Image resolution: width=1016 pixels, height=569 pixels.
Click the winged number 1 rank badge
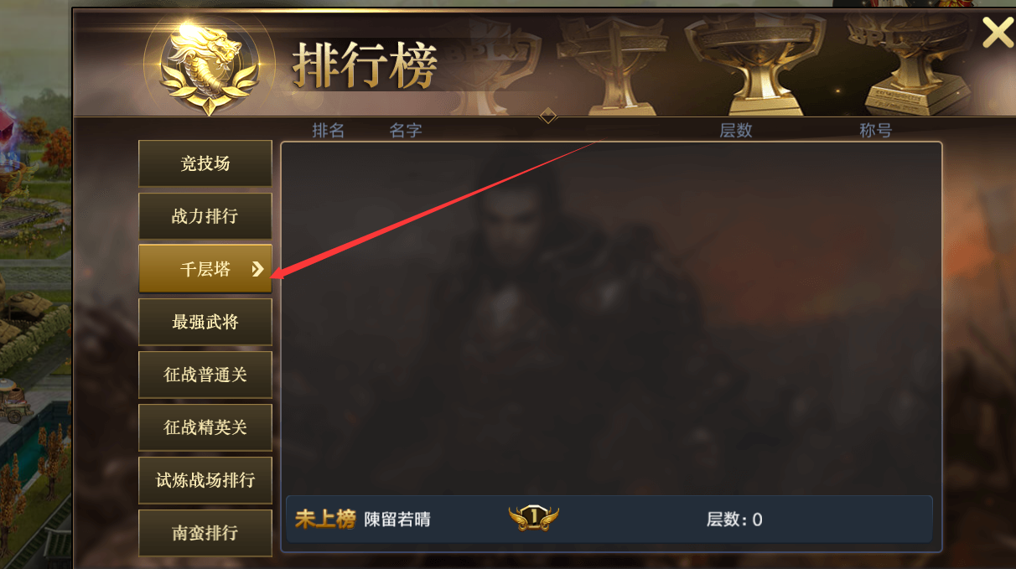[x=533, y=519]
